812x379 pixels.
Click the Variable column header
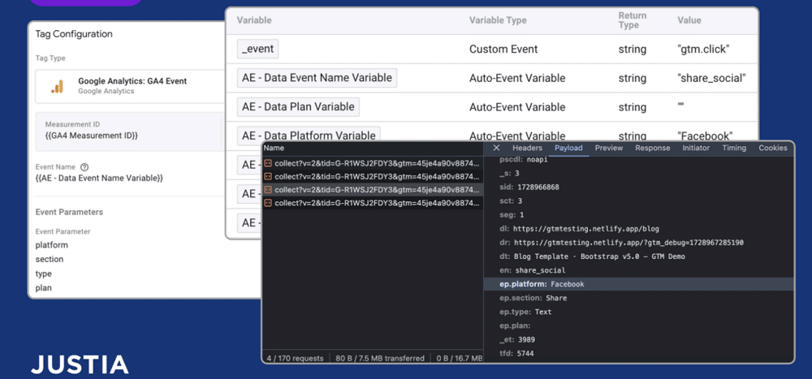(254, 20)
